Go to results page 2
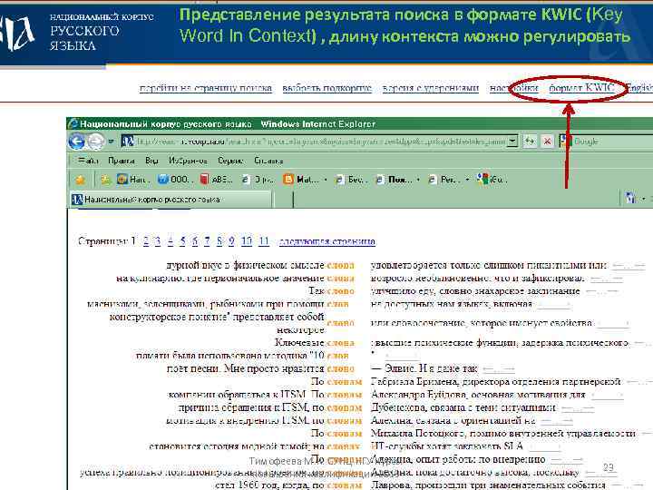Viewport: 653px width, 490px height. [x=145, y=240]
